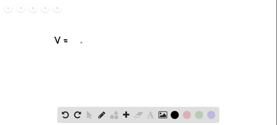Go to page 2 button

(21, 8)
